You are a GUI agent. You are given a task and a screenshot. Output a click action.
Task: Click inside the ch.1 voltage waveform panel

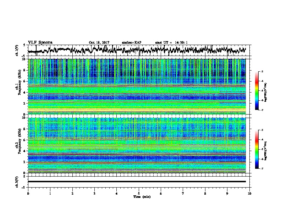139,50
